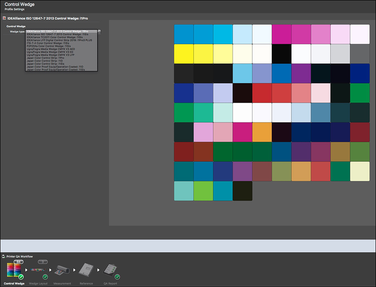Collapse the Wedge type dropdown arrow

pyautogui.click(x=99, y=32)
